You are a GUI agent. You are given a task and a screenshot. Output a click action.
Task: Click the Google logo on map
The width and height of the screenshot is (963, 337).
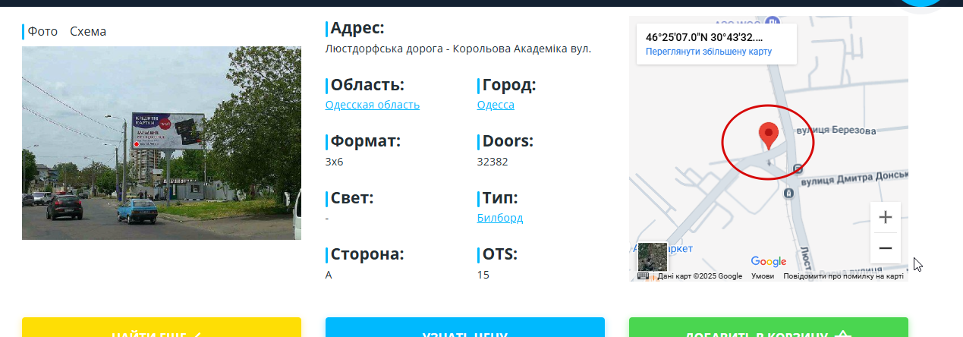pos(769,261)
